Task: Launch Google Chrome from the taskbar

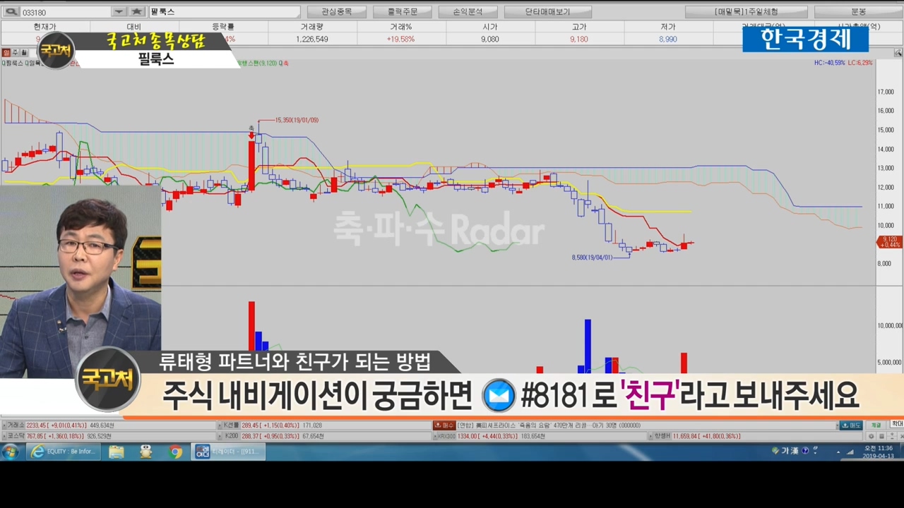Action: [175, 452]
